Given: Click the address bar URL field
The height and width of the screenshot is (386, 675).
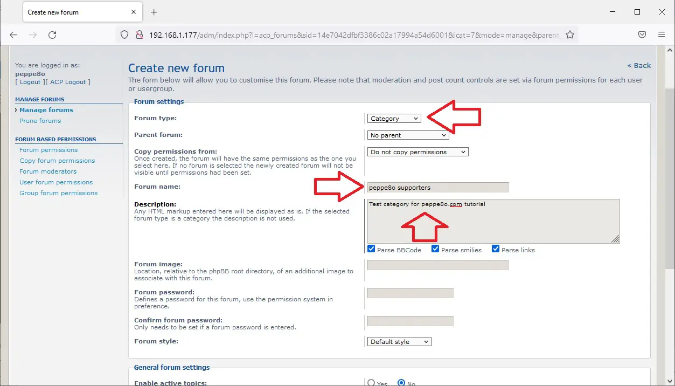Looking at the screenshot, I should click(x=354, y=35).
